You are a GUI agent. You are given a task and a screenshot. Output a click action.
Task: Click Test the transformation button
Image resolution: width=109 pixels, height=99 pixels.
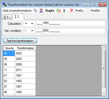tap(20, 41)
